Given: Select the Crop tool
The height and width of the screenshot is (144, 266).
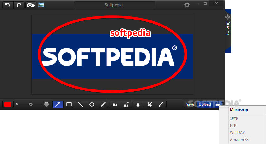Looking at the screenshot, I should (x=149, y=104).
